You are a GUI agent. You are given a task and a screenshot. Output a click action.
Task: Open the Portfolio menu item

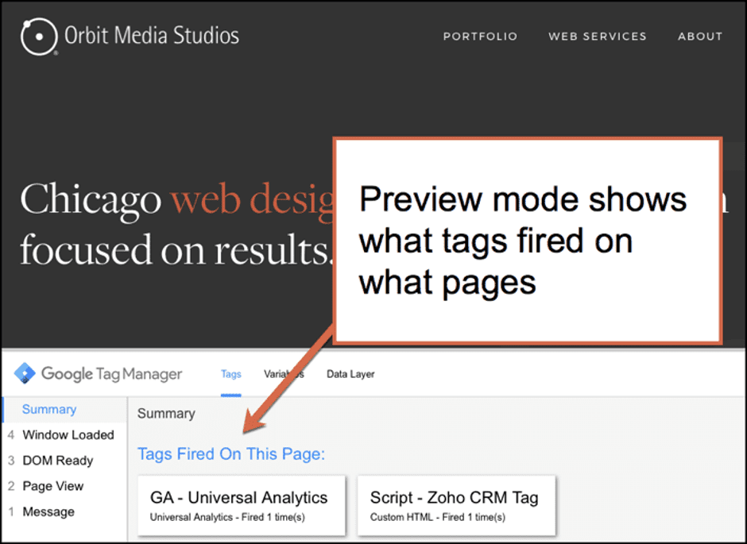pos(480,37)
